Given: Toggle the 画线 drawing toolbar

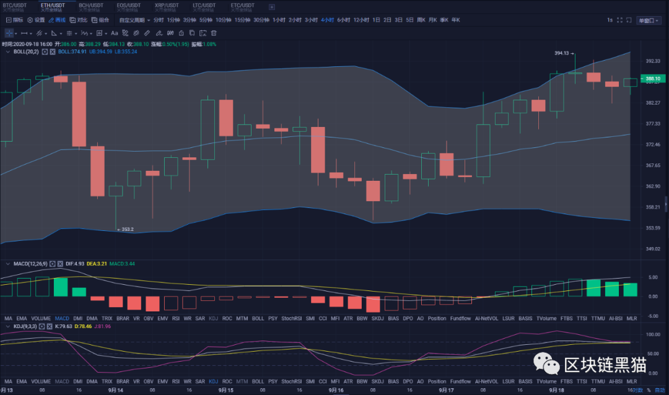Looking at the screenshot, I should click(x=56, y=20).
